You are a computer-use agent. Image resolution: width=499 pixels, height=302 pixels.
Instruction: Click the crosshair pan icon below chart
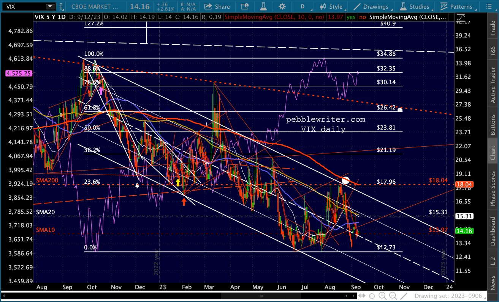tap(372, 296)
